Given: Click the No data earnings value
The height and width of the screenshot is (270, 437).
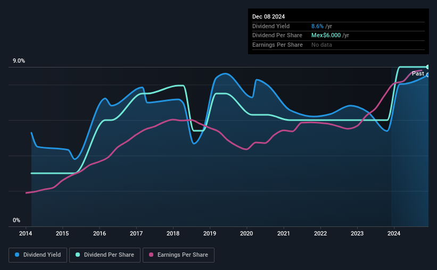Looking at the screenshot, I should [321, 45].
